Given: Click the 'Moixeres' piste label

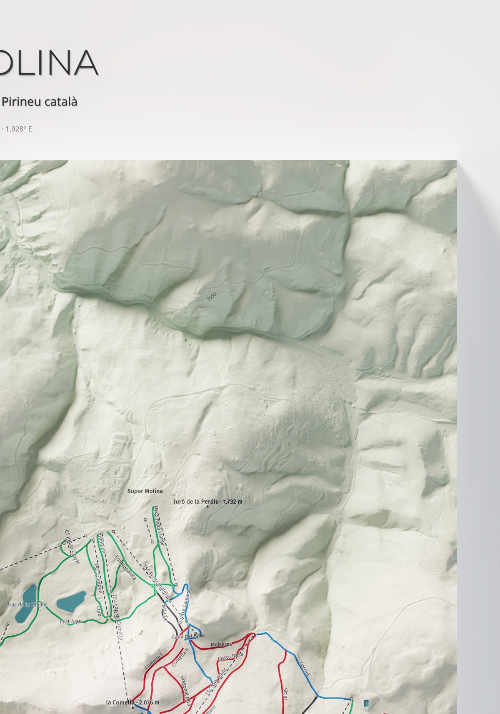Looking at the screenshot, I should 221,644.
